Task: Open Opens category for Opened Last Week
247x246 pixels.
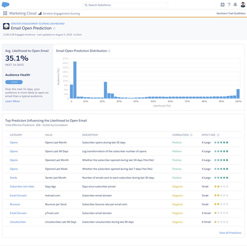Action: click(x=14, y=169)
